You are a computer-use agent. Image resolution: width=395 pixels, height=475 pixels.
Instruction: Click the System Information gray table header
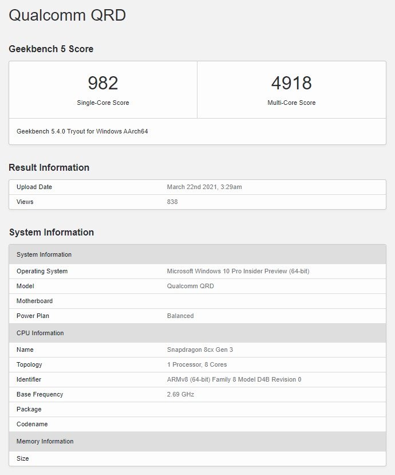[197, 254]
